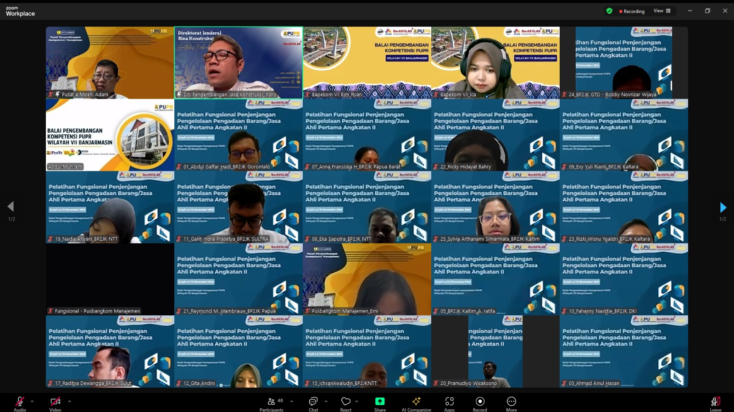The width and height of the screenshot is (734, 412).
Task: Select 15_IchsanAwaludin_BP2JKNTT video tile
Action: [367, 352]
